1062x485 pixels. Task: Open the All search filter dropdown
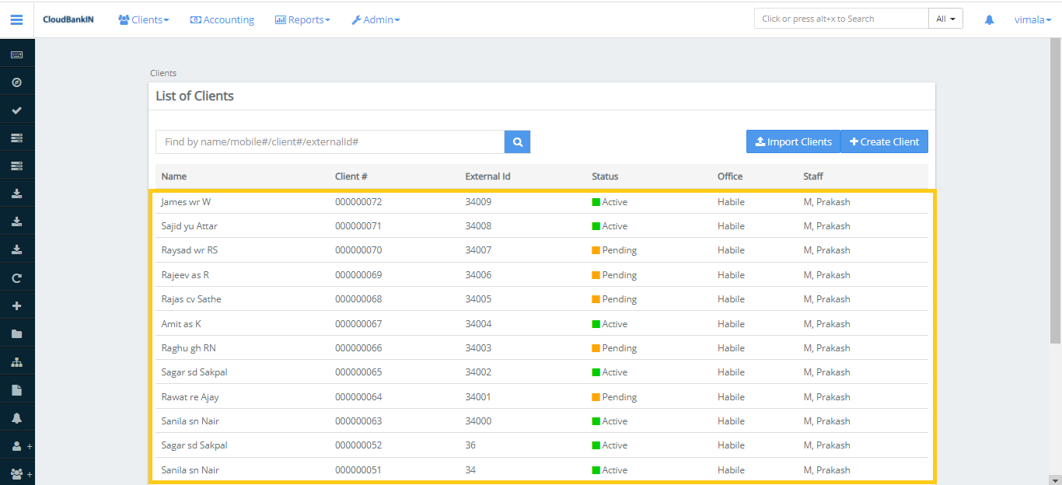(x=945, y=19)
